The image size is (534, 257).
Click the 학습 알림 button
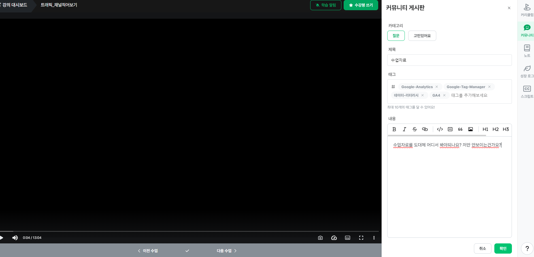point(325,5)
